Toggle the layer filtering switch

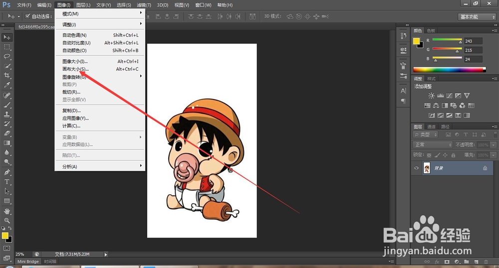click(x=495, y=134)
